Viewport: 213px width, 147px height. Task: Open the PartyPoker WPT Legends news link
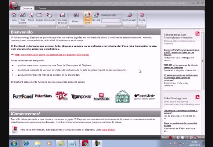pyautogui.click(x=181, y=52)
